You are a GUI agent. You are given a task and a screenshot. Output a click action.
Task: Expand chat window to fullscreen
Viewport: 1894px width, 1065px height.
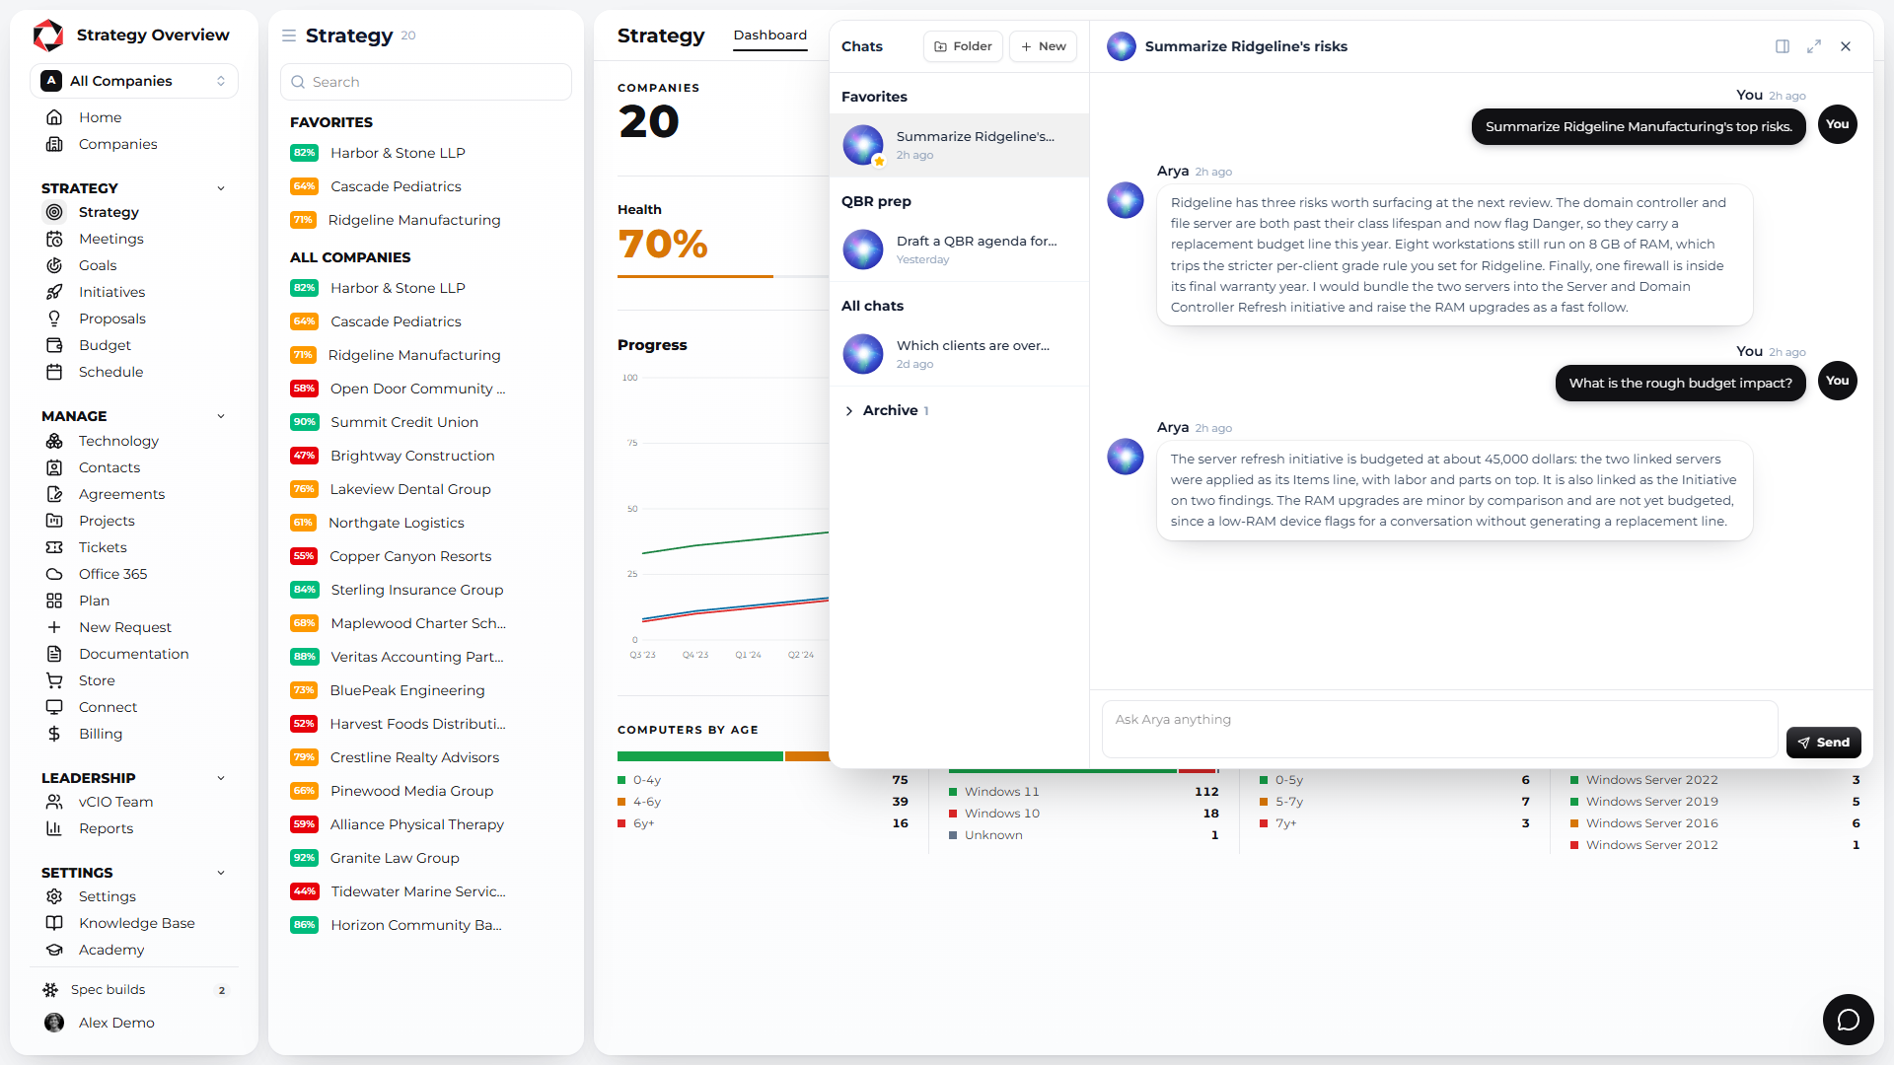point(1814,46)
